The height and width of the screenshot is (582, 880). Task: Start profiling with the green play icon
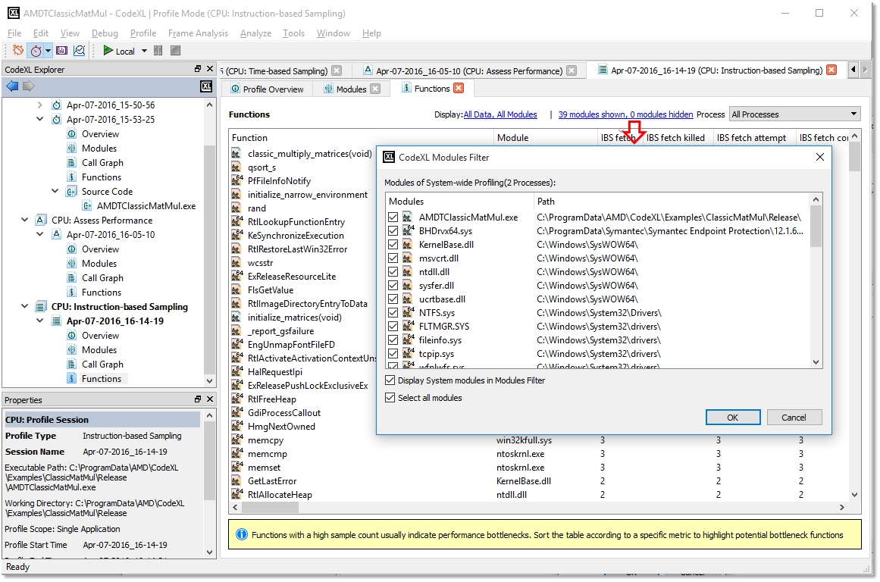pyautogui.click(x=108, y=51)
